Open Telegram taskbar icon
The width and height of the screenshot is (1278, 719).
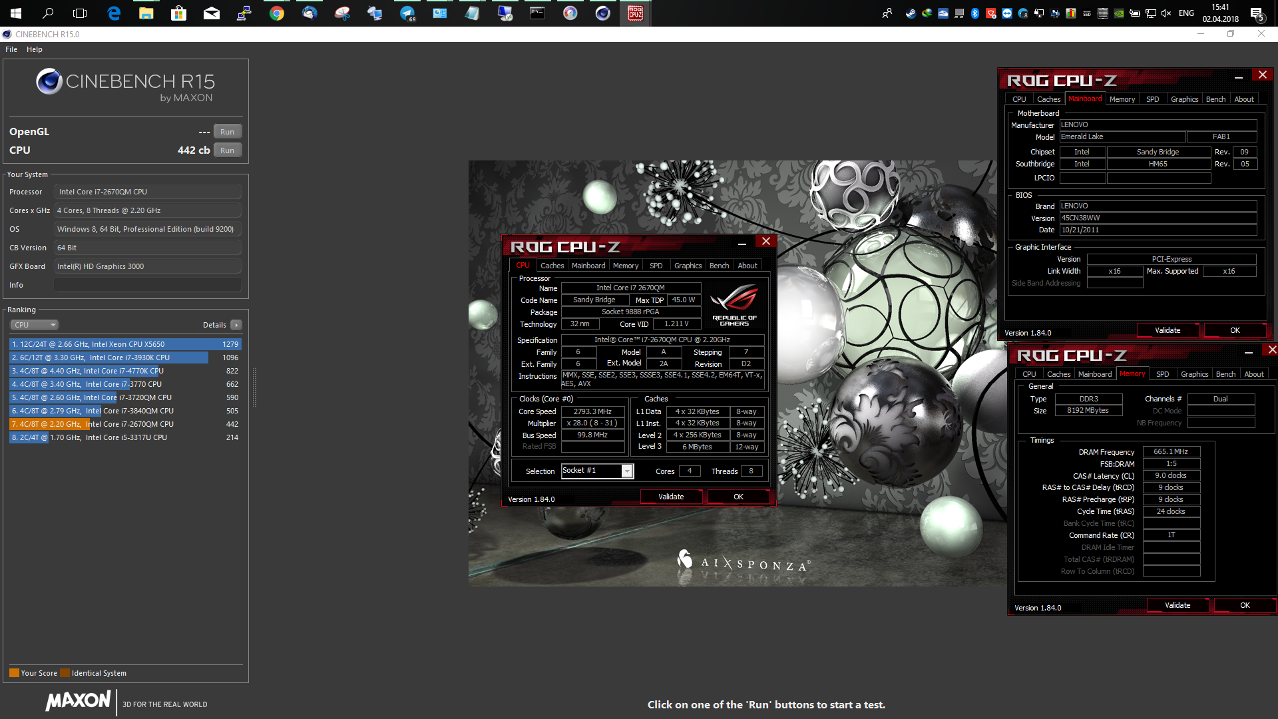click(407, 13)
